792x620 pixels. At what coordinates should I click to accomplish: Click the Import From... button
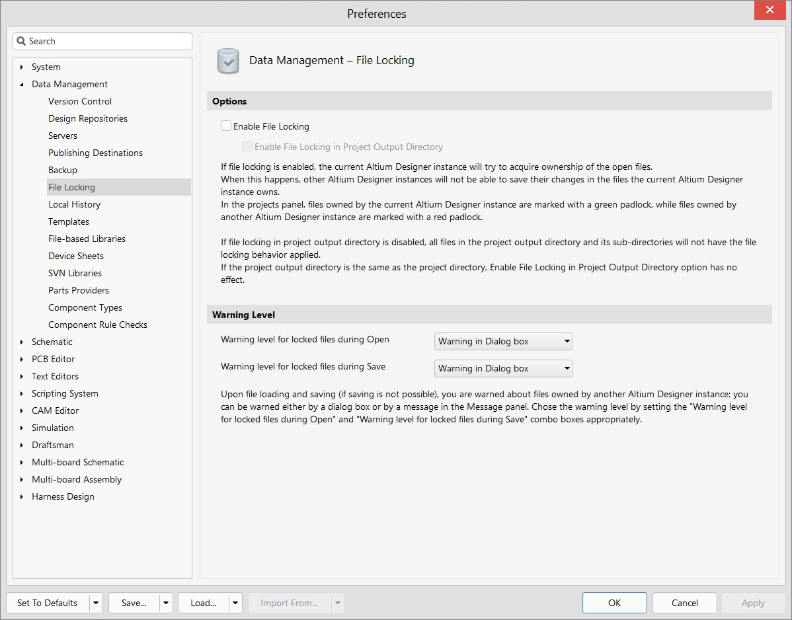tap(290, 603)
